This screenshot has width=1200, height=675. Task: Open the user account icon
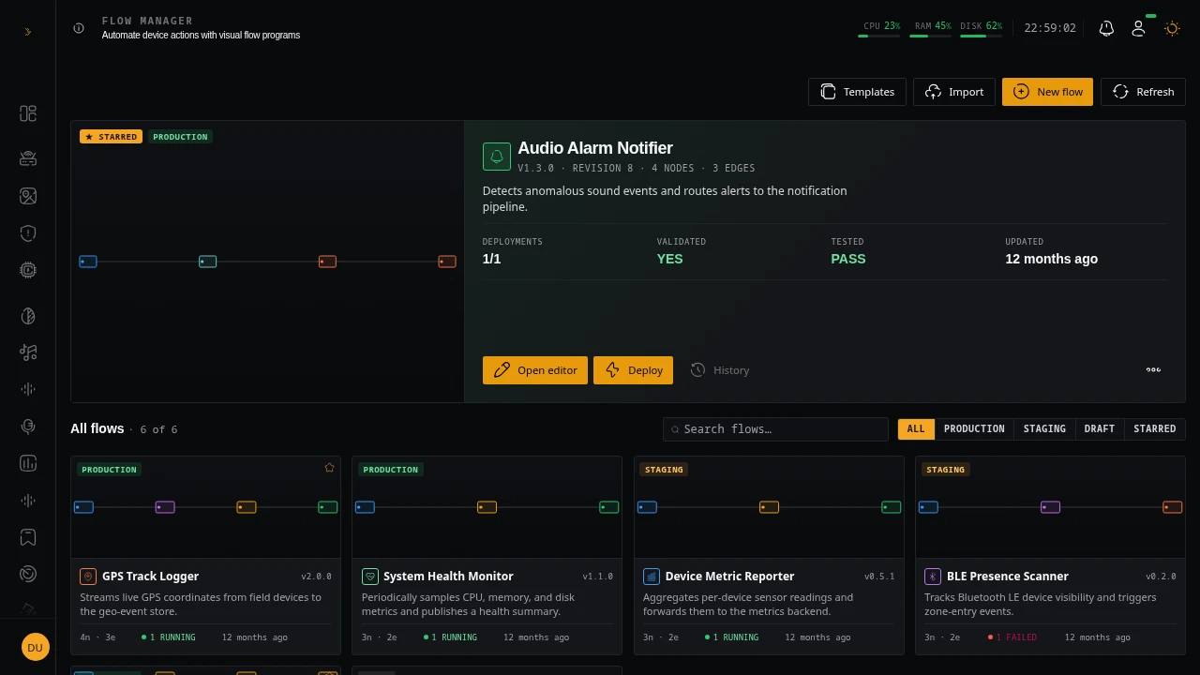1138,28
